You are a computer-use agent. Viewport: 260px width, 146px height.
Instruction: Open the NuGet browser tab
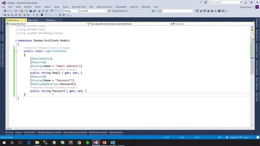[x=116, y=132]
